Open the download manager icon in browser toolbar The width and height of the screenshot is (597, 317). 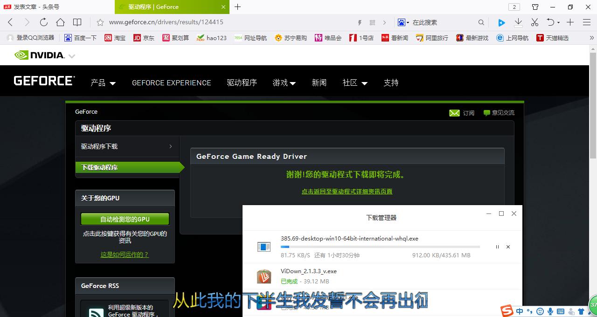pos(519,22)
